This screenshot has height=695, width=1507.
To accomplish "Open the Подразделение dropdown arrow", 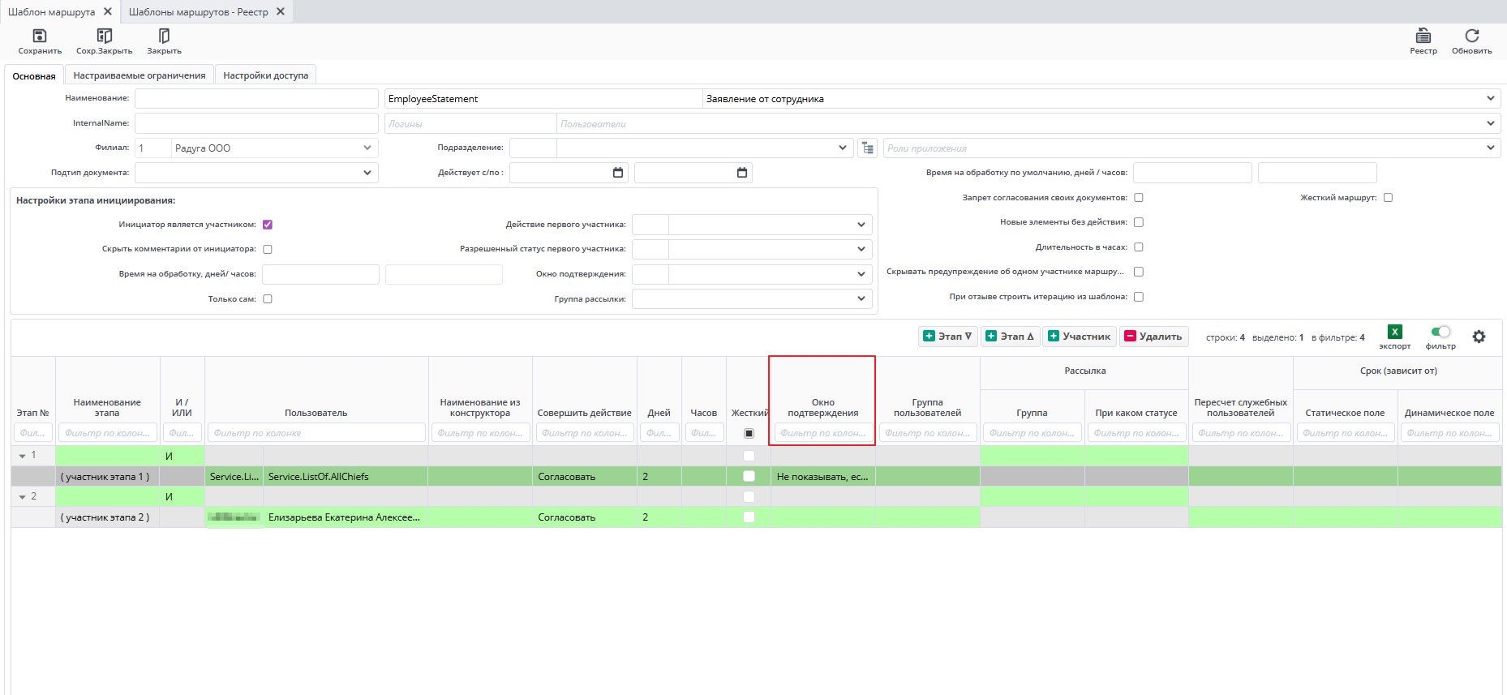I will coord(842,148).
